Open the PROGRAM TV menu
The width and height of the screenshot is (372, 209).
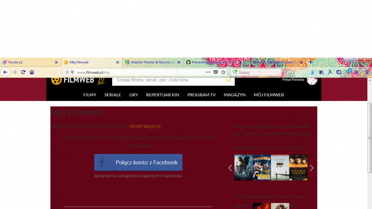(x=202, y=95)
